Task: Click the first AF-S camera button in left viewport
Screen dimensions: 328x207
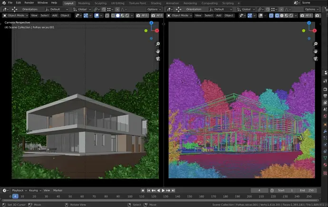Action: (142, 16)
